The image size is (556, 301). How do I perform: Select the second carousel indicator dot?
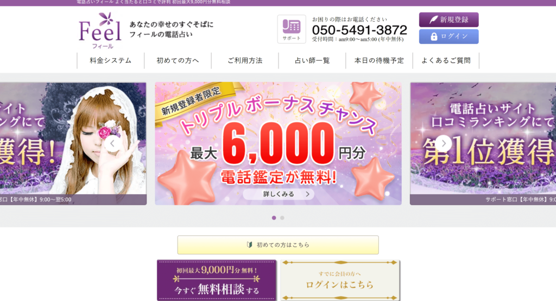282,218
